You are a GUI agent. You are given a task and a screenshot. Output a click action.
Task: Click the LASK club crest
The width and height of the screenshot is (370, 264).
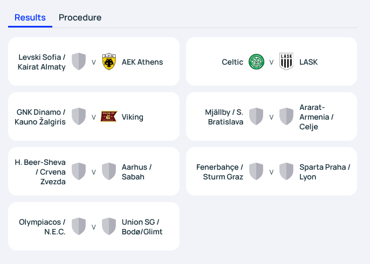[x=286, y=61]
